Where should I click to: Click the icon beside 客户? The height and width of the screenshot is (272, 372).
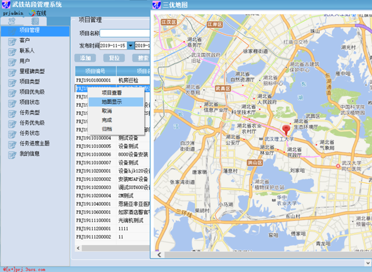pos(12,41)
